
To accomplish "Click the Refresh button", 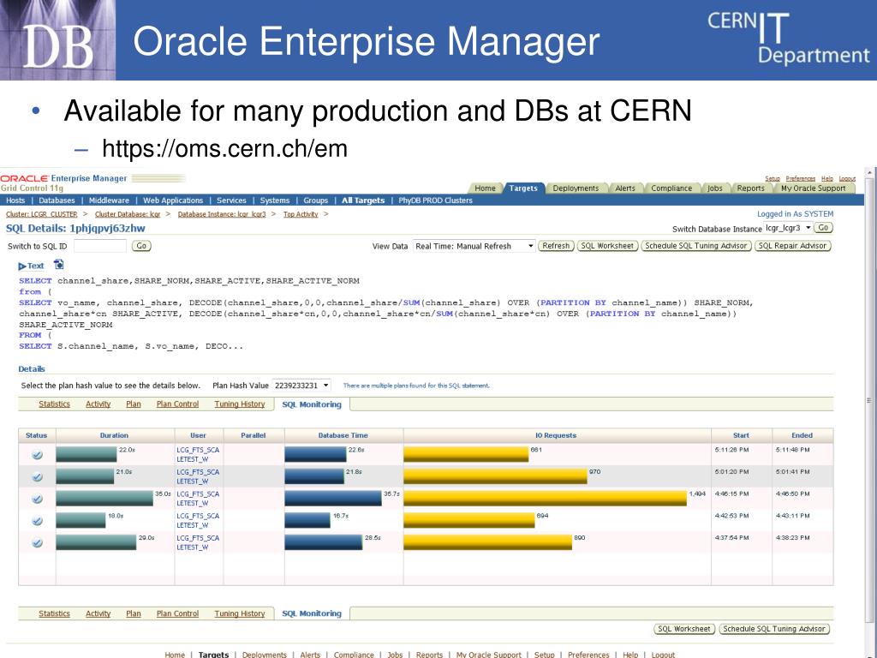I will (556, 246).
